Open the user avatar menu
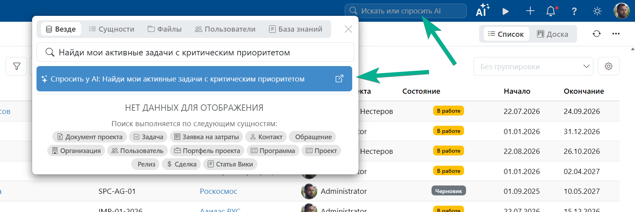The height and width of the screenshot is (212, 635). tap(622, 11)
